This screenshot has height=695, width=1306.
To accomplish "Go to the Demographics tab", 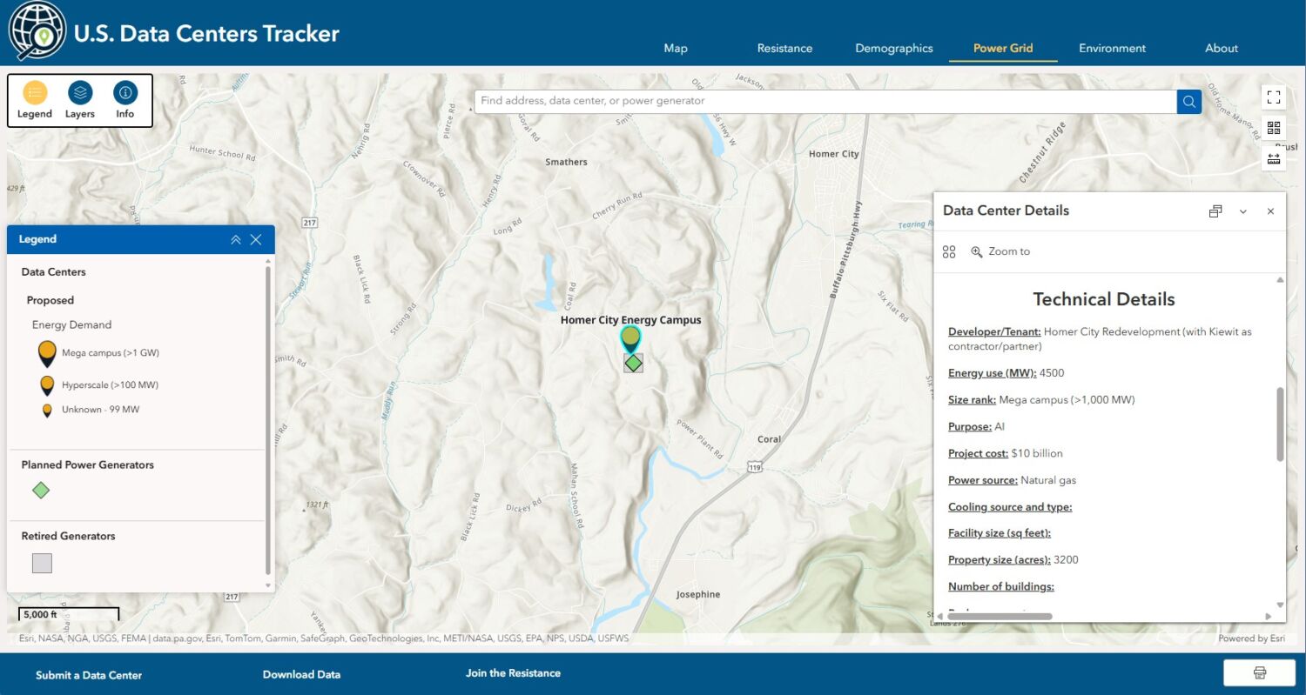I will (x=893, y=49).
